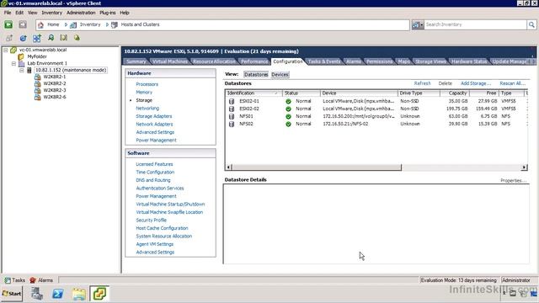Open the Time Configuration link
Viewport: 539px width, 303px height.
[155, 172]
